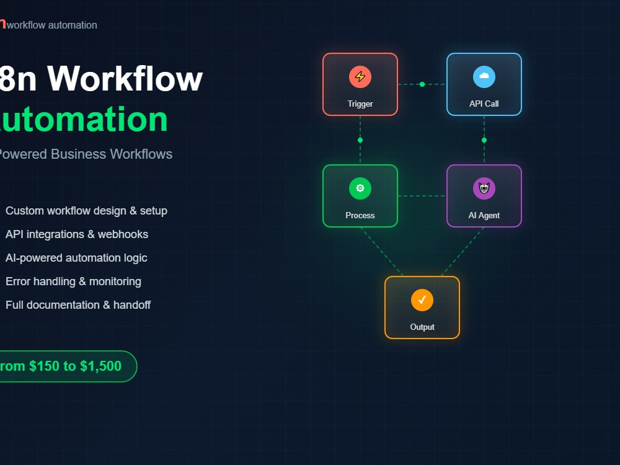Click the price pill showing $150 to $1,500
This screenshot has height=465, width=620.
click(x=68, y=366)
